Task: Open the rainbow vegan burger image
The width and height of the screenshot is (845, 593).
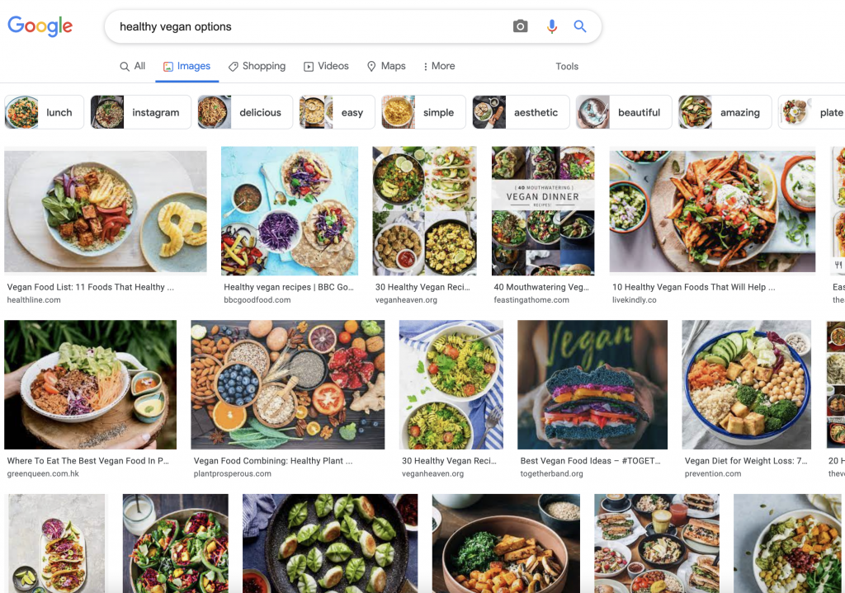Action: (x=592, y=384)
